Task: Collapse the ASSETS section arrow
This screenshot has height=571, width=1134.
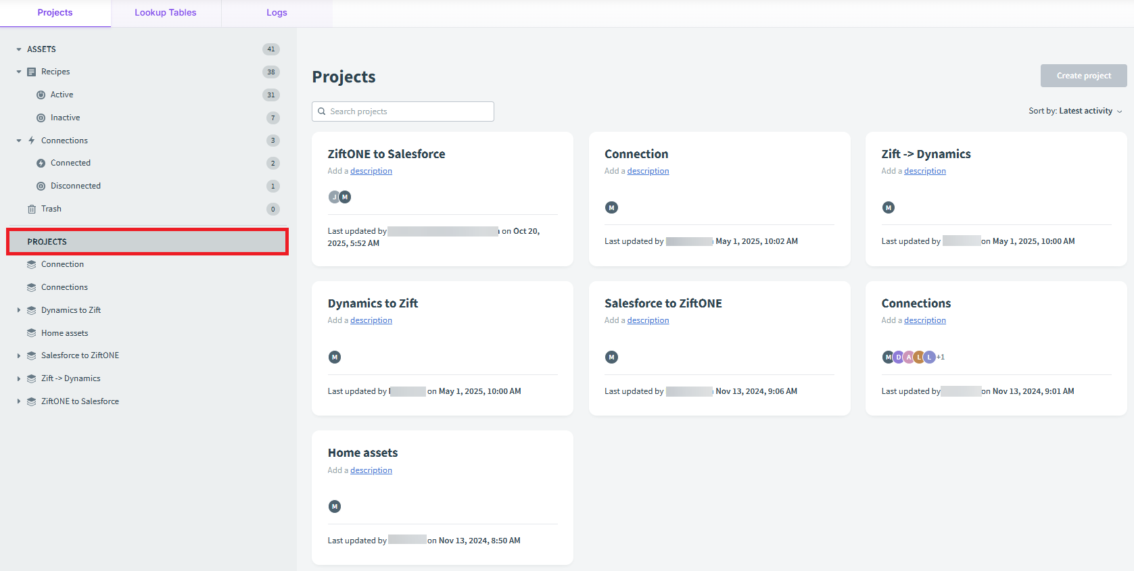Action: tap(19, 49)
